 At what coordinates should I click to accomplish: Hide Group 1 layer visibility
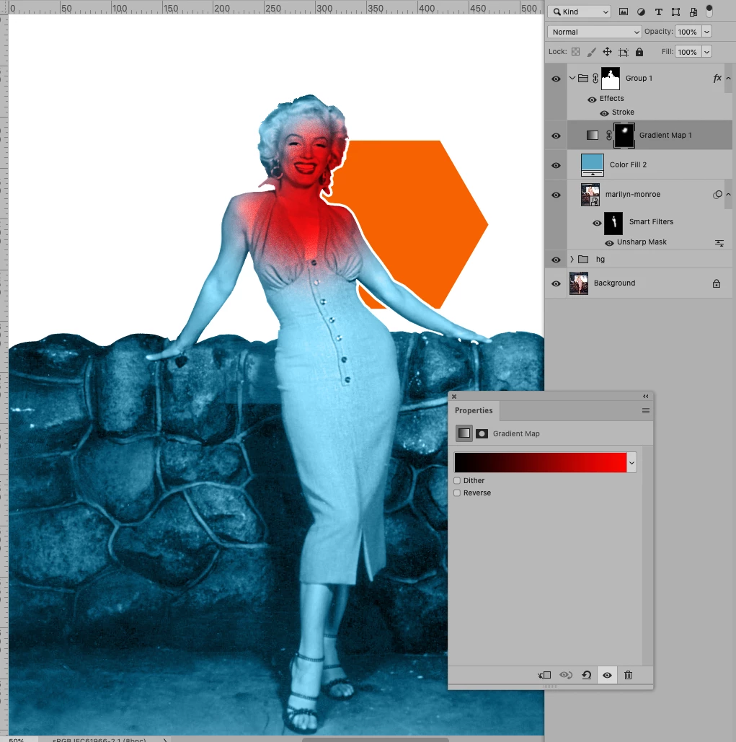click(557, 79)
